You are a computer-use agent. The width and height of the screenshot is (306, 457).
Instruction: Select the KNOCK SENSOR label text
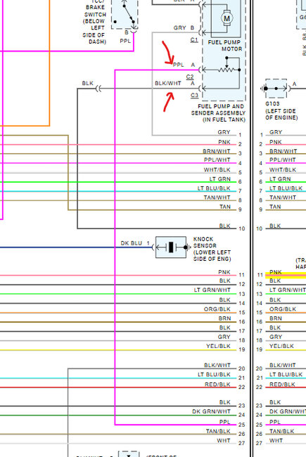[212, 249]
